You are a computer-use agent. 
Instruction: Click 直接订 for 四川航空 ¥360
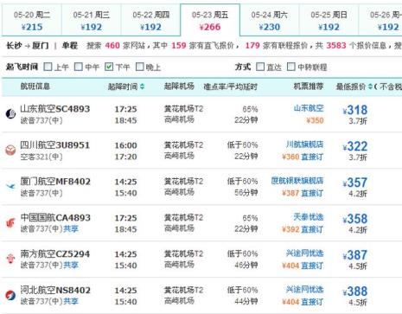tap(312, 157)
